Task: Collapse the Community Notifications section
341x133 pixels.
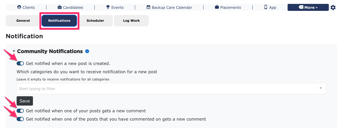Action: tap(14, 51)
